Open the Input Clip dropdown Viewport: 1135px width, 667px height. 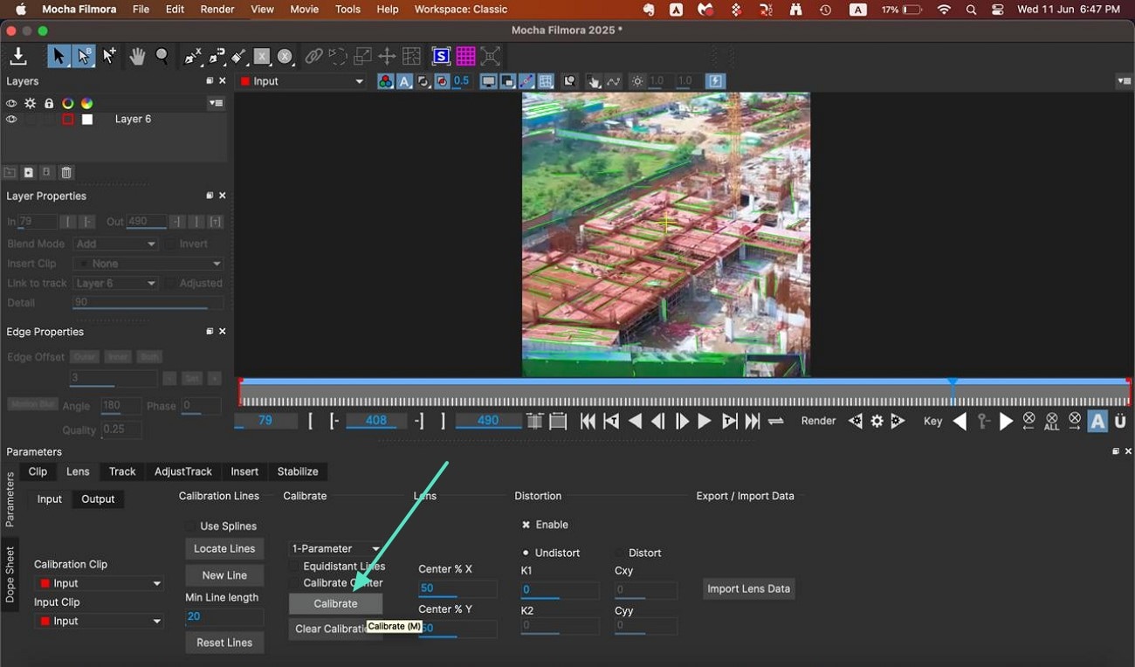[99, 621]
